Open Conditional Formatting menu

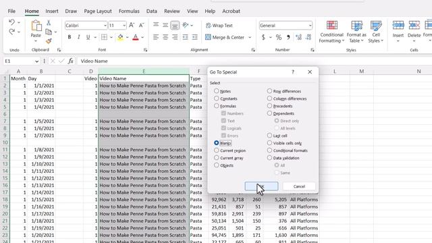[x=331, y=32]
